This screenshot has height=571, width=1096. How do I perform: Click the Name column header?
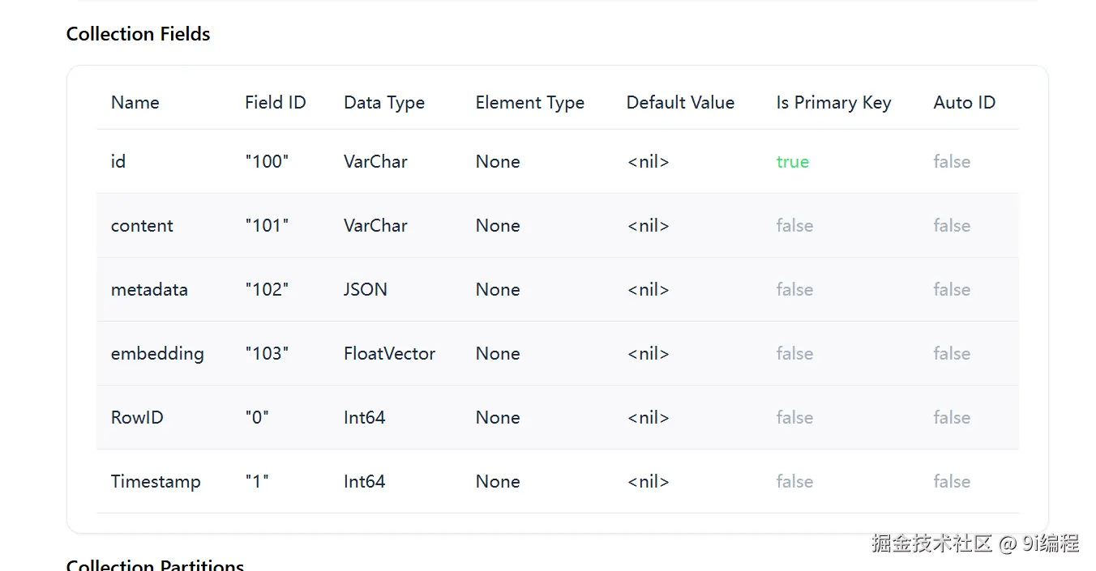pos(135,103)
